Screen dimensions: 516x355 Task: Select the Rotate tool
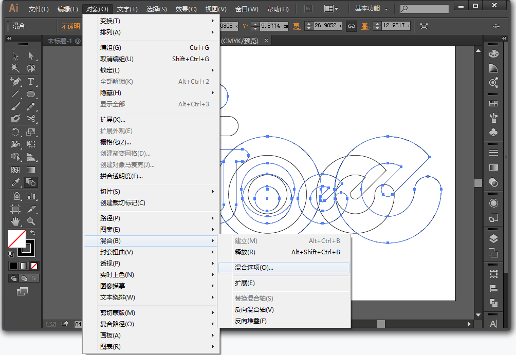(x=15, y=132)
